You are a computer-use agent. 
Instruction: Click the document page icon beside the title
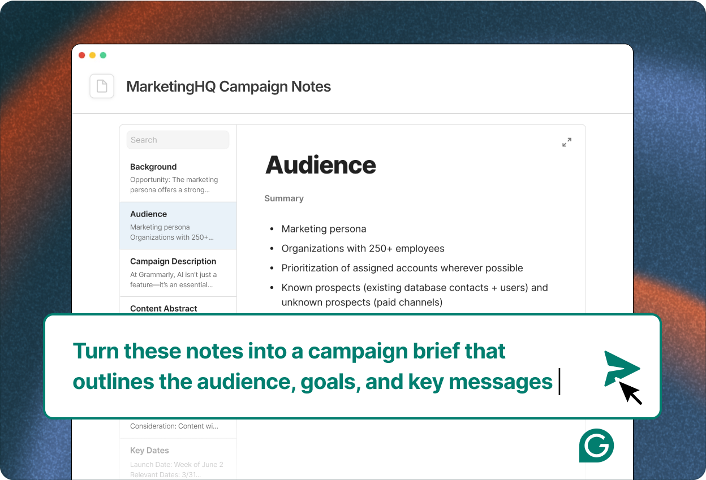coord(102,86)
